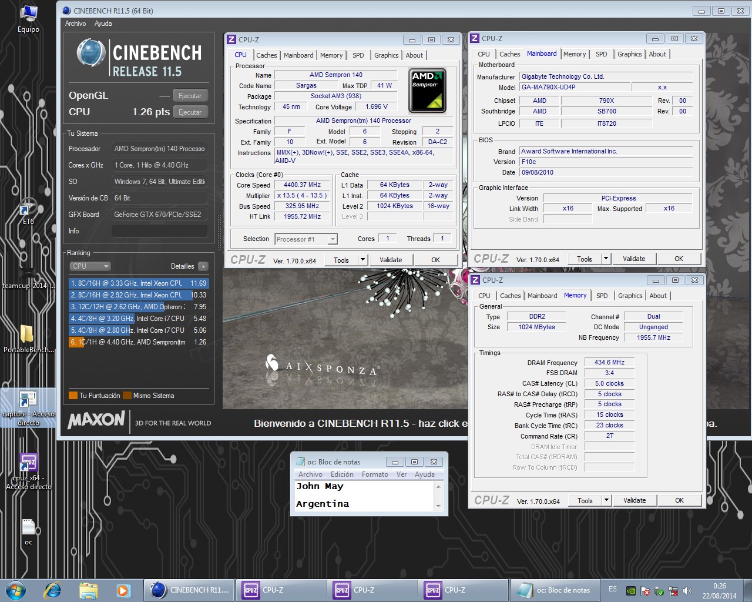Run the CPU test with Ejecutar
752x602 pixels.
190,112
